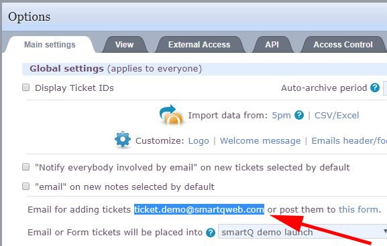Enable Display Ticket IDs checkbox
Image resolution: width=387 pixels, height=246 pixels.
pos(26,88)
